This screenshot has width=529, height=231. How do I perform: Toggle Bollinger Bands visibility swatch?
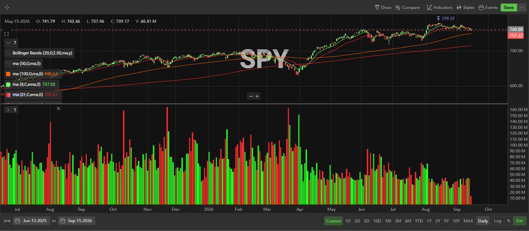point(8,53)
